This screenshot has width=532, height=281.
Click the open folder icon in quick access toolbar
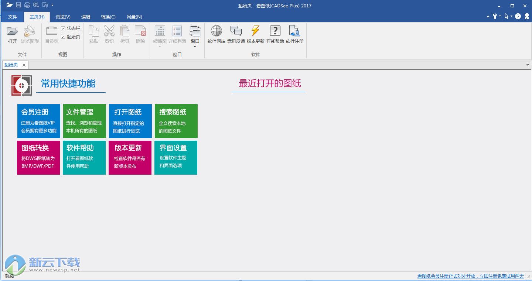[x=9, y=5]
